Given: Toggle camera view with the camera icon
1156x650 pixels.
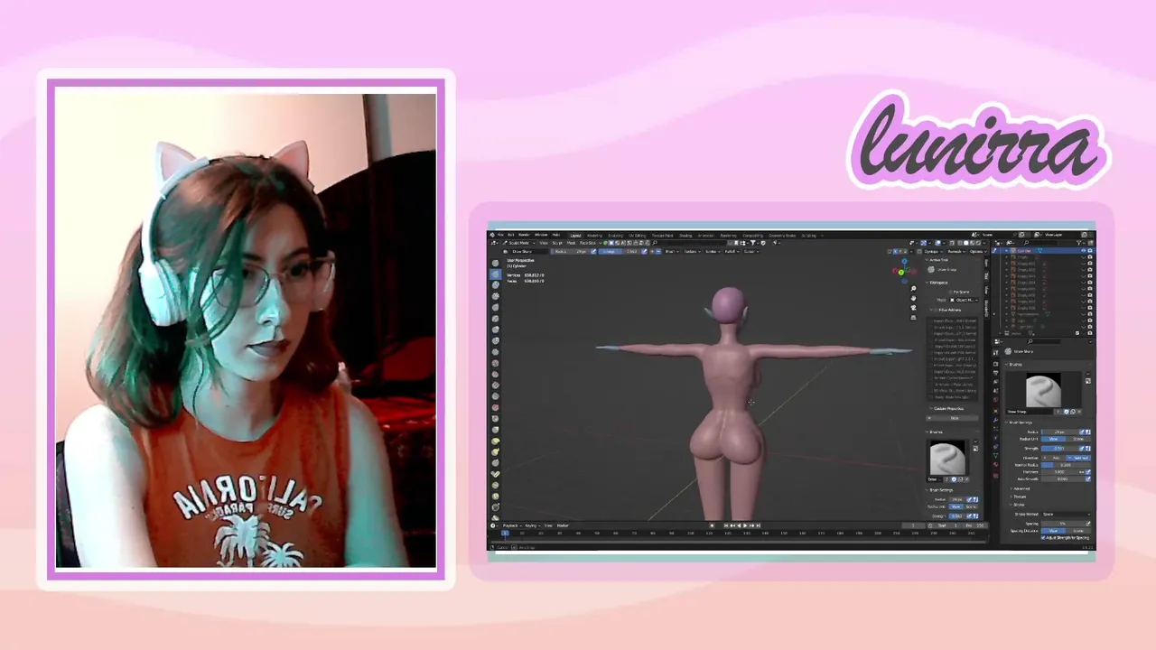Looking at the screenshot, I should pos(913,308).
